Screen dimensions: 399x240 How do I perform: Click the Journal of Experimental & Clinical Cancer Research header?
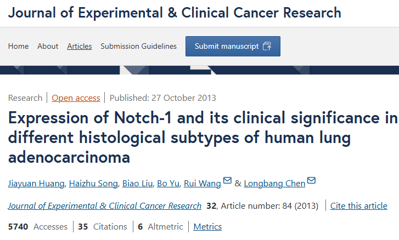click(x=175, y=13)
